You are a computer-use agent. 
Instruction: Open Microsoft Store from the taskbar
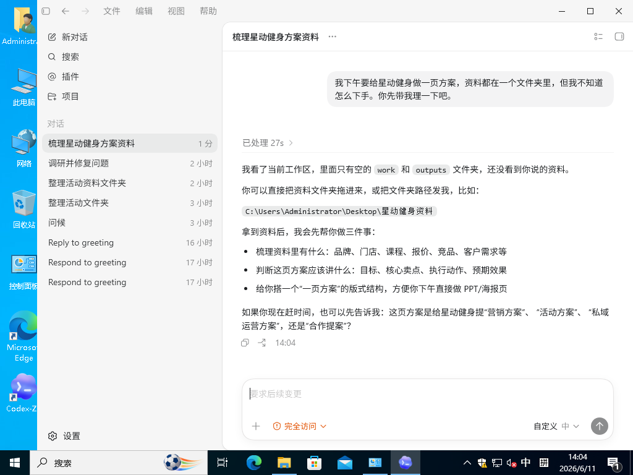[x=315, y=463]
